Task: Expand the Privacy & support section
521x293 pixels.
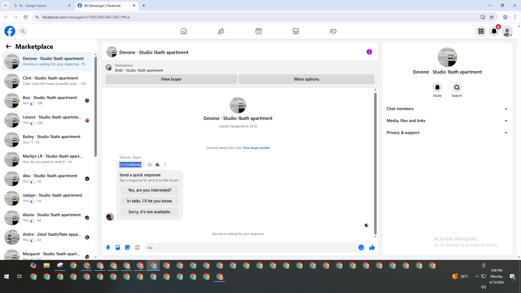Action: click(x=447, y=133)
